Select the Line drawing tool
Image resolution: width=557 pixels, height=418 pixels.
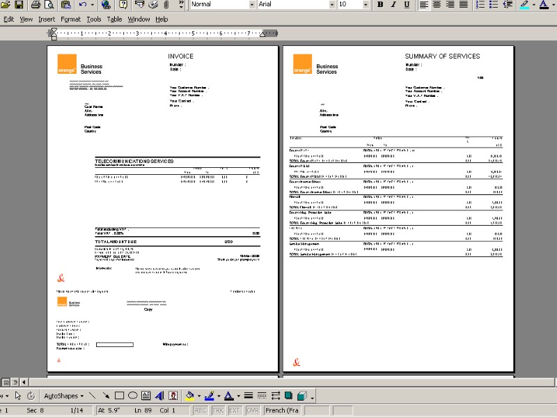click(x=93, y=396)
